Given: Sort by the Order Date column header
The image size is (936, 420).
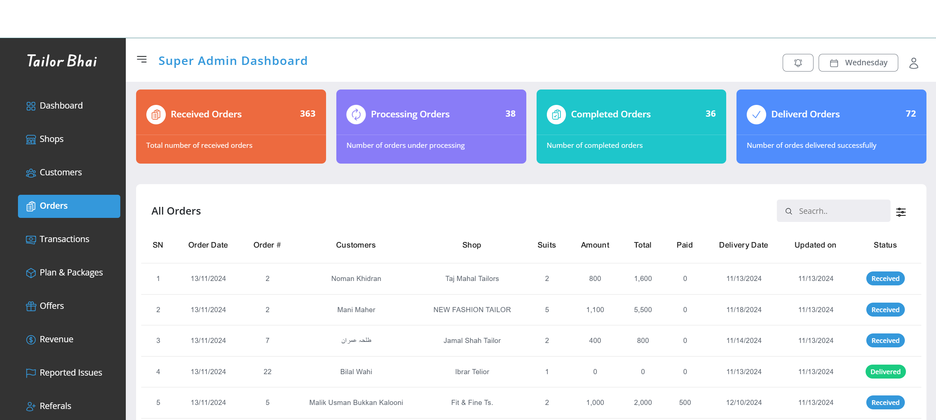Looking at the screenshot, I should coord(208,245).
